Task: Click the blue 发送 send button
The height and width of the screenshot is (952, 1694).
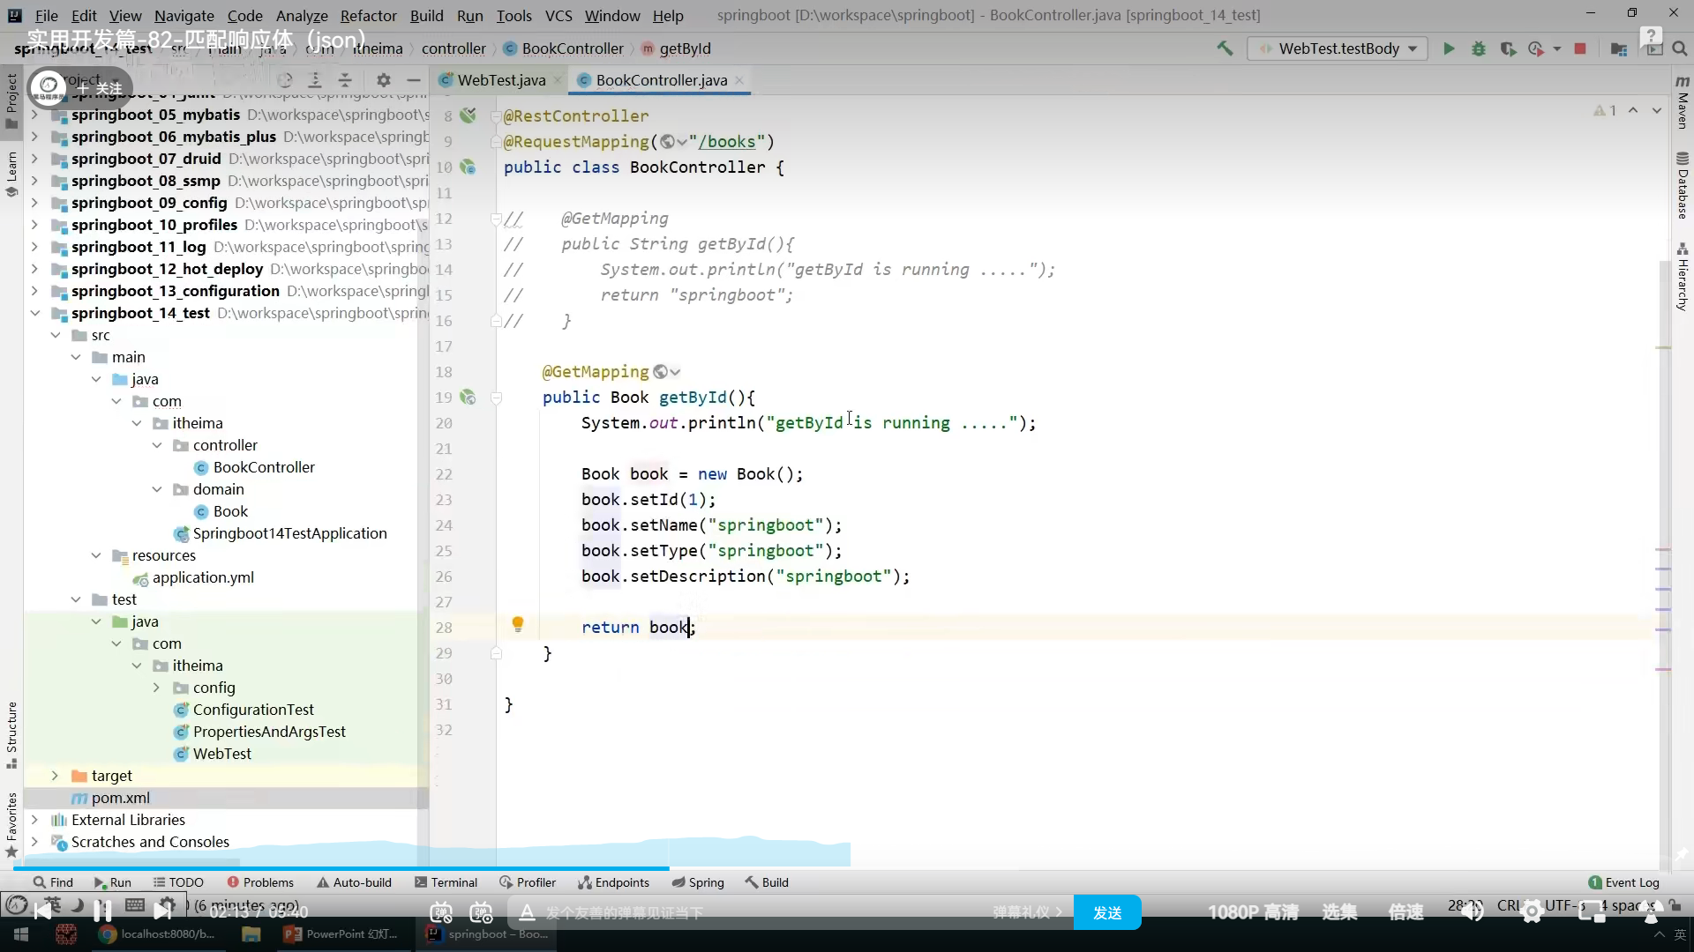Action: coord(1106,912)
